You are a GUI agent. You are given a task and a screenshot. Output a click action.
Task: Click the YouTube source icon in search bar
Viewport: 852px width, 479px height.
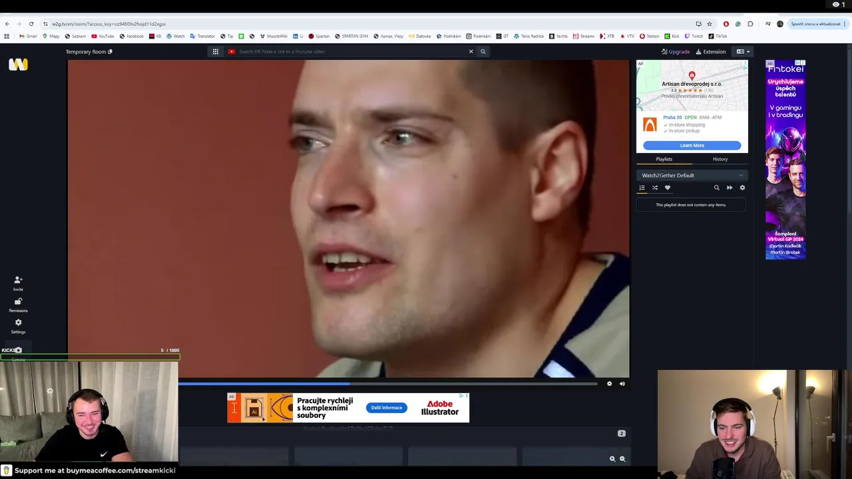pos(232,51)
